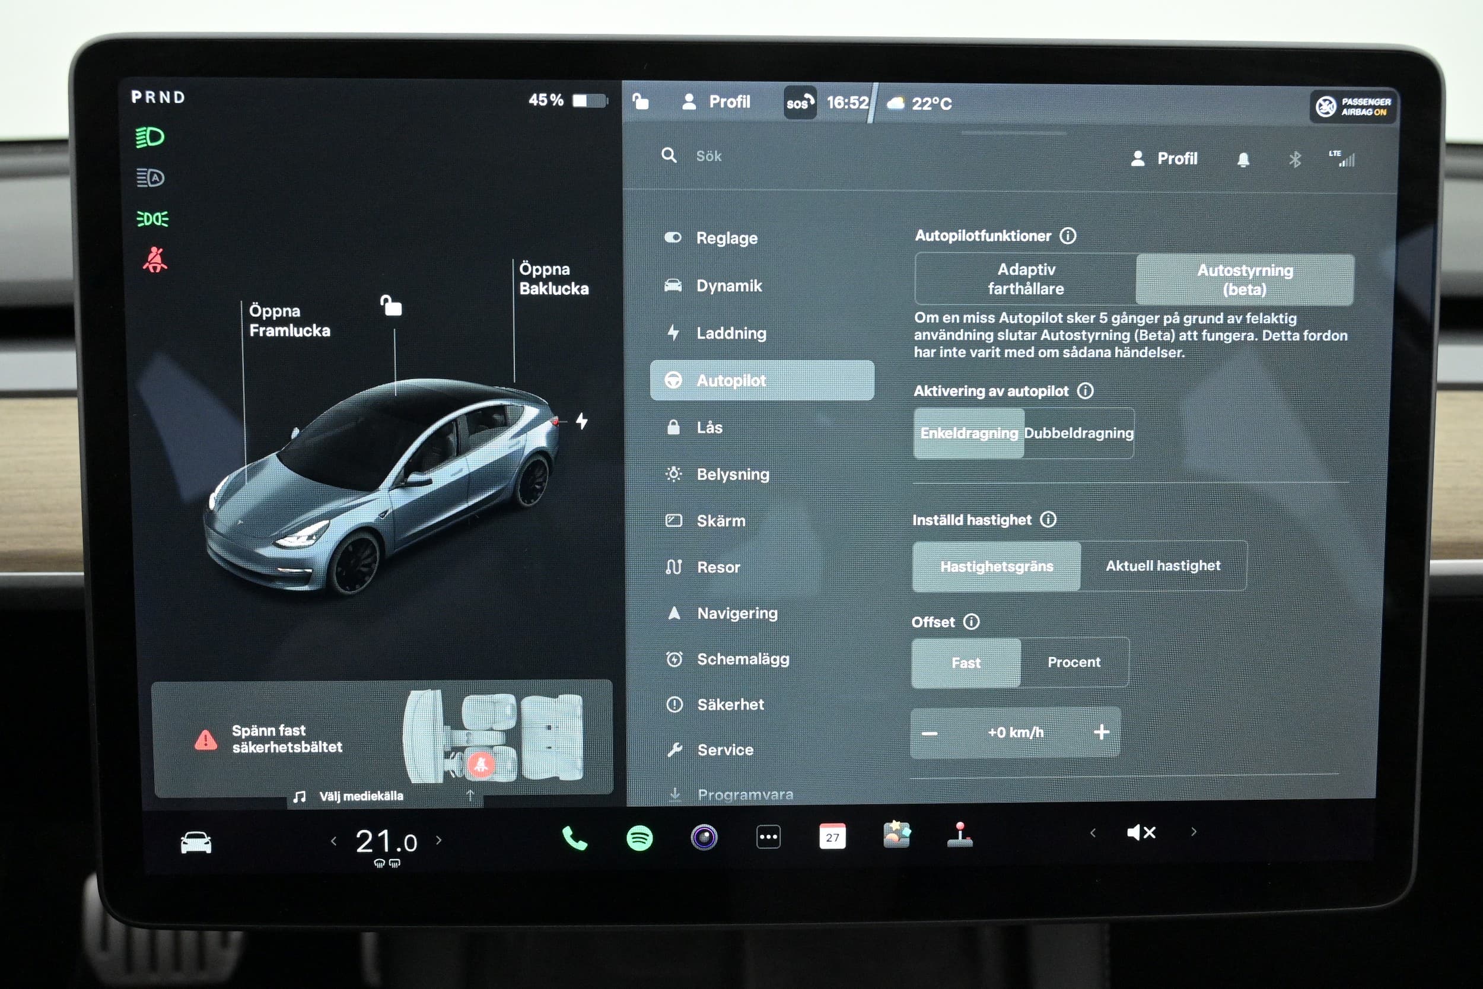
Task: Increase volume with right chevron
Action: click(x=1194, y=831)
